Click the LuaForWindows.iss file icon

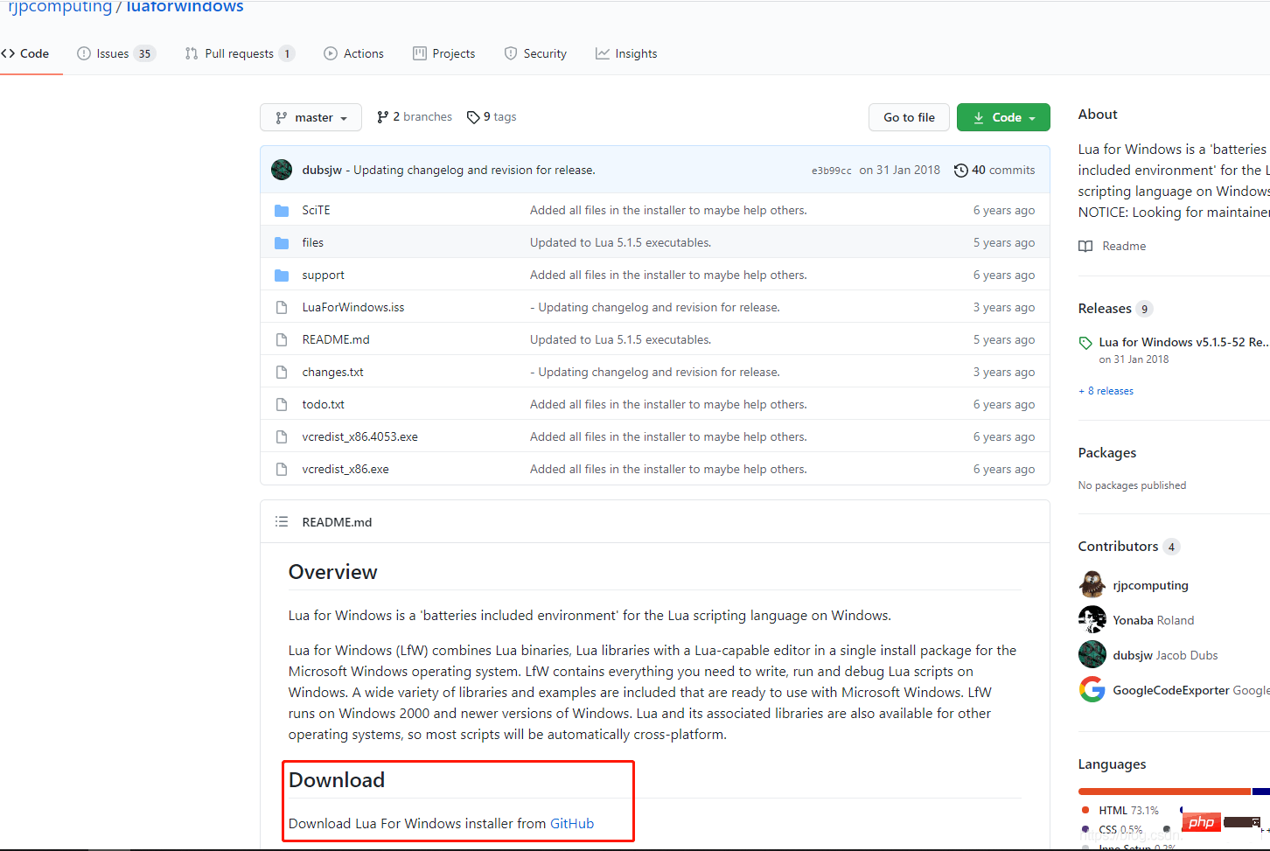[x=282, y=308]
